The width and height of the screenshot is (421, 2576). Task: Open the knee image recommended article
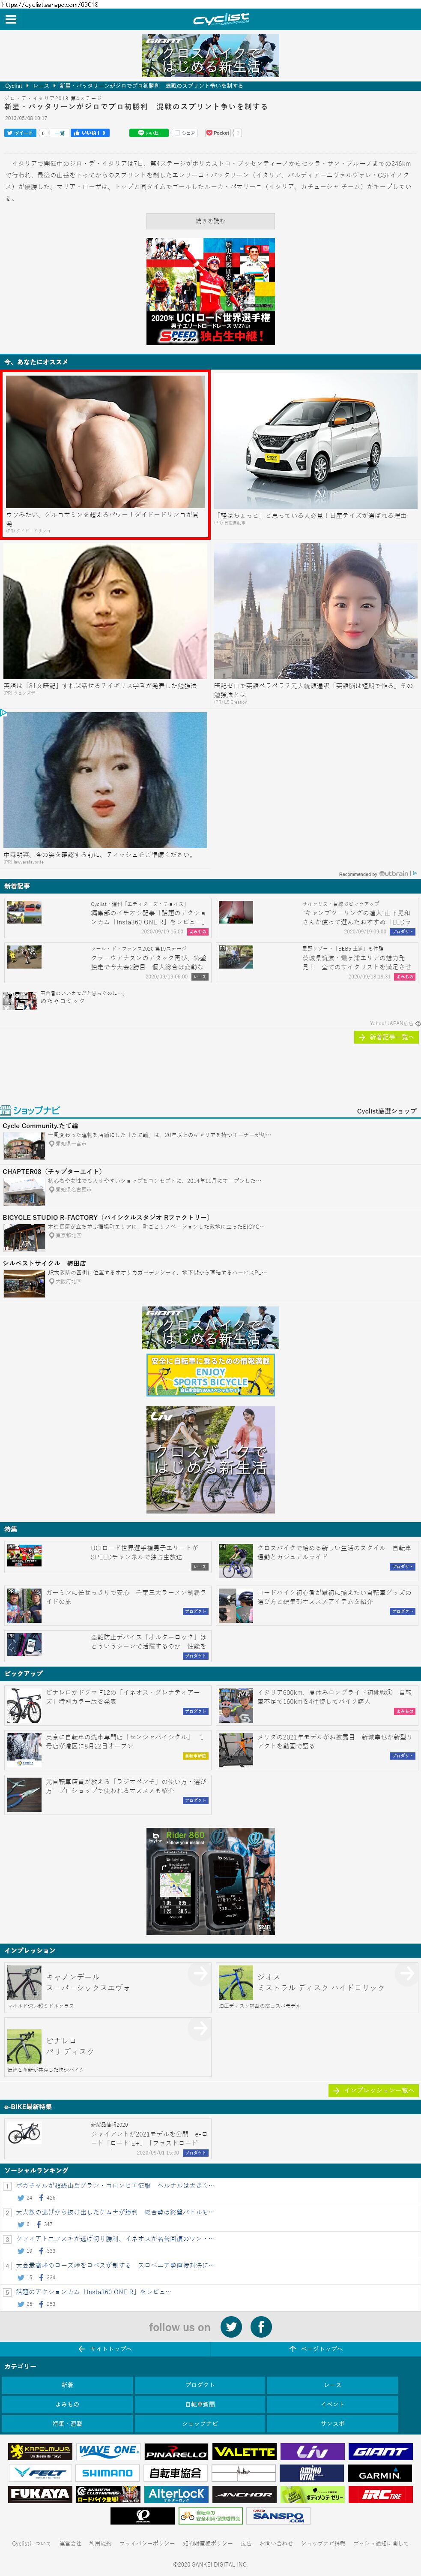(x=105, y=454)
